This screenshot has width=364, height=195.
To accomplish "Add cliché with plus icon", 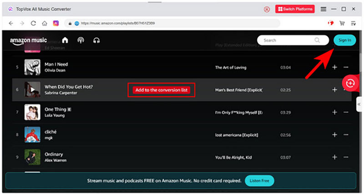I will 334,135.
